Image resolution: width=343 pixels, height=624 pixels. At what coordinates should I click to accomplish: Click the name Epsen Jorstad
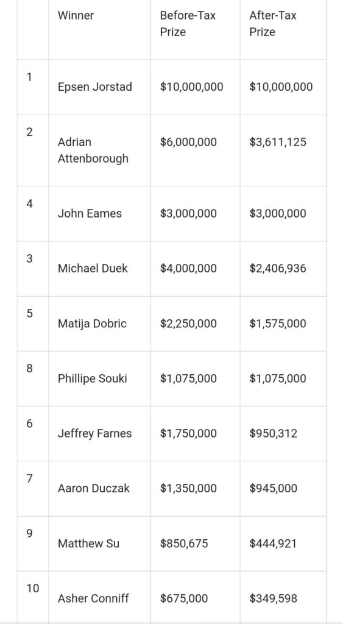coord(94,87)
